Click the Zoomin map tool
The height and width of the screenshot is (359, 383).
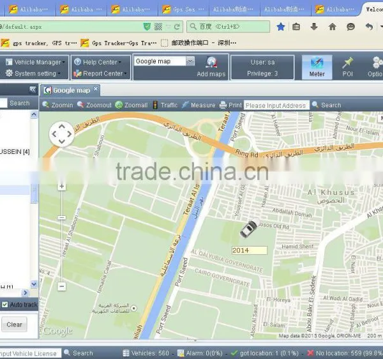[x=57, y=105]
